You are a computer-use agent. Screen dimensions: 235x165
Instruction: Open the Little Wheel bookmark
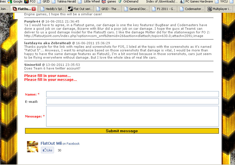pyautogui.click(x=89, y=1)
